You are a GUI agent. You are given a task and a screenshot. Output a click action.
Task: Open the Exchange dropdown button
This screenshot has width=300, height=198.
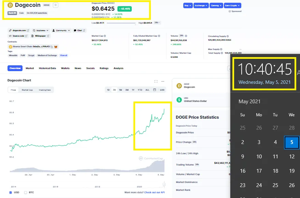[201, 5]
